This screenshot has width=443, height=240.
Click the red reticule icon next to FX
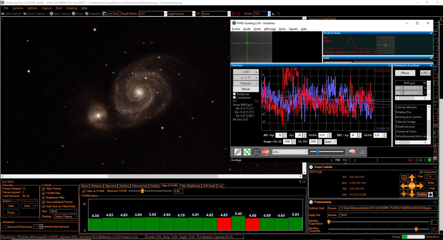click(x=238, y=14)
